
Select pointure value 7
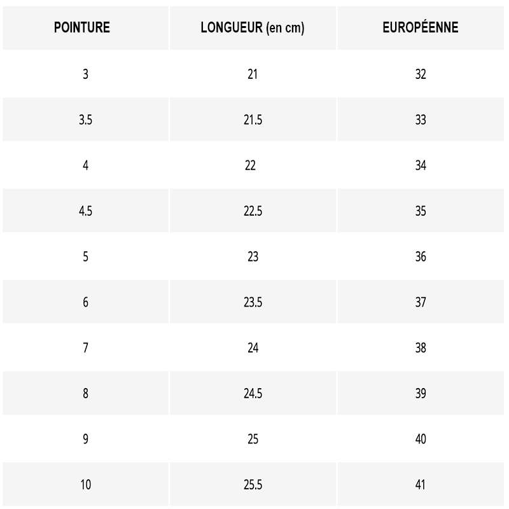pyautogui.click(x=86, y=347)
